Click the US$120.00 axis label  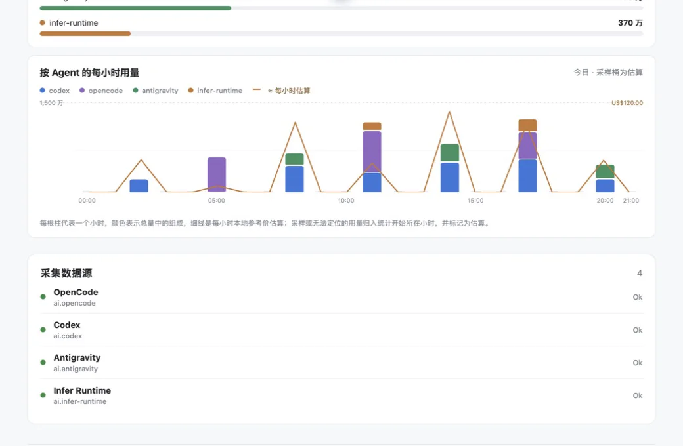[627, 103]
